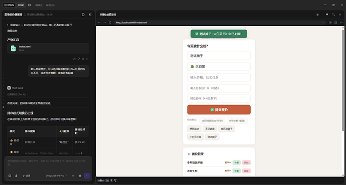This screenshot has width=346, height=185.
Task: Send message with purple arrow button
Action: (x=87, y=176)
